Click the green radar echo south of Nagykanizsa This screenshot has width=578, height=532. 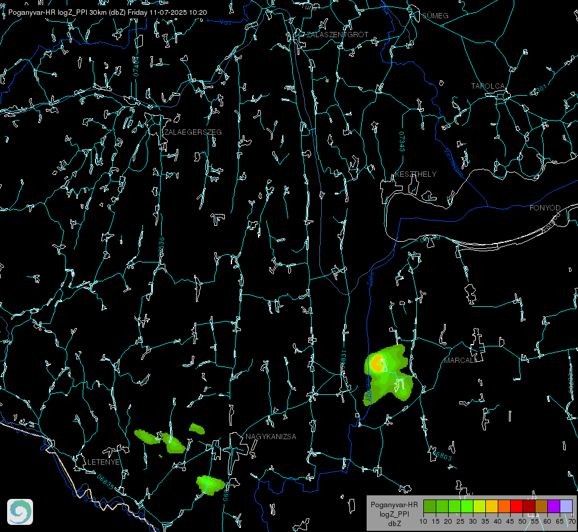210,485
